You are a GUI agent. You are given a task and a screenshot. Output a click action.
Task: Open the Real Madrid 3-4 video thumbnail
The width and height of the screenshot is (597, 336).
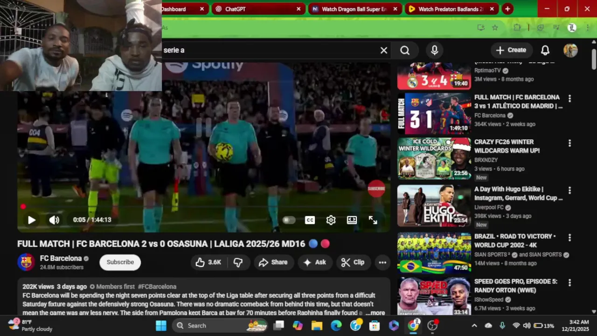pyautogui.click(x=434, y=76)
